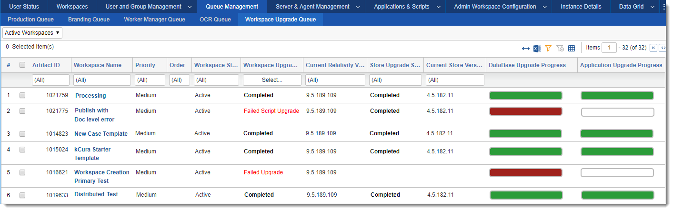Open the Branding Queue subtab

[89, 20]
